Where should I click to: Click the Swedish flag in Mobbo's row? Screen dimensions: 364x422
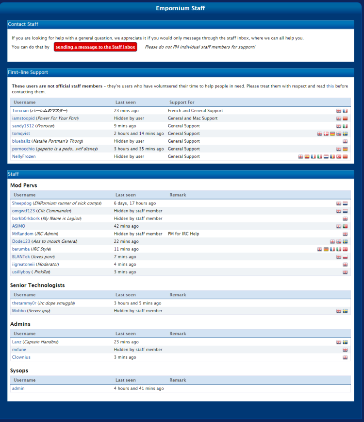[x=345, y=311]
